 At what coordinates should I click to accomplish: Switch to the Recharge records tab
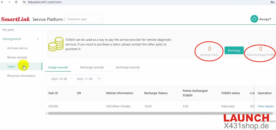coord(92,67)
